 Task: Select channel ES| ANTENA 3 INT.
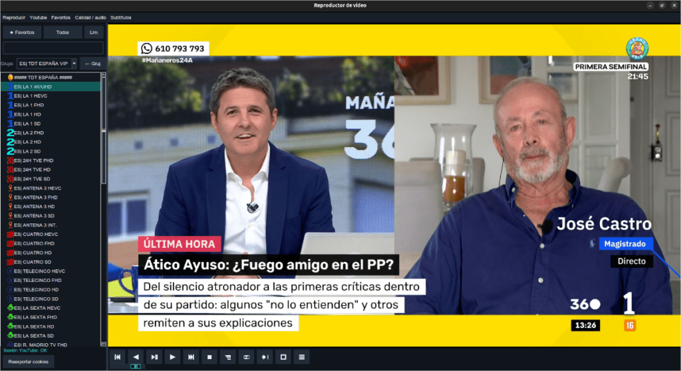[x=51, y=225]
